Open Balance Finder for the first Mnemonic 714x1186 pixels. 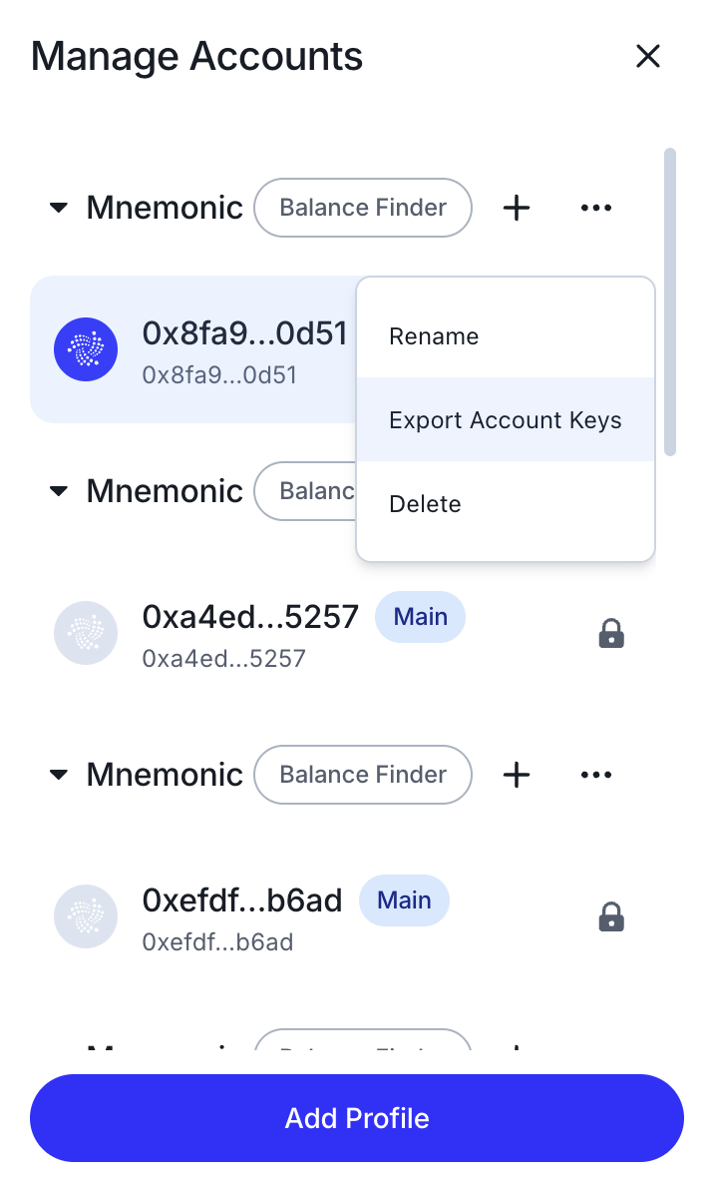pos(362,208)
